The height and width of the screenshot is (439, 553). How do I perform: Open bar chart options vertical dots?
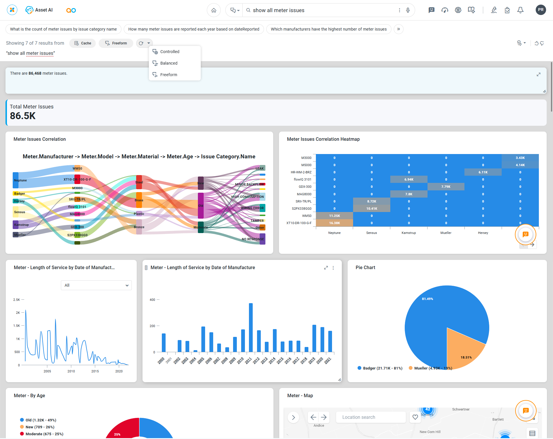[333, 268]
